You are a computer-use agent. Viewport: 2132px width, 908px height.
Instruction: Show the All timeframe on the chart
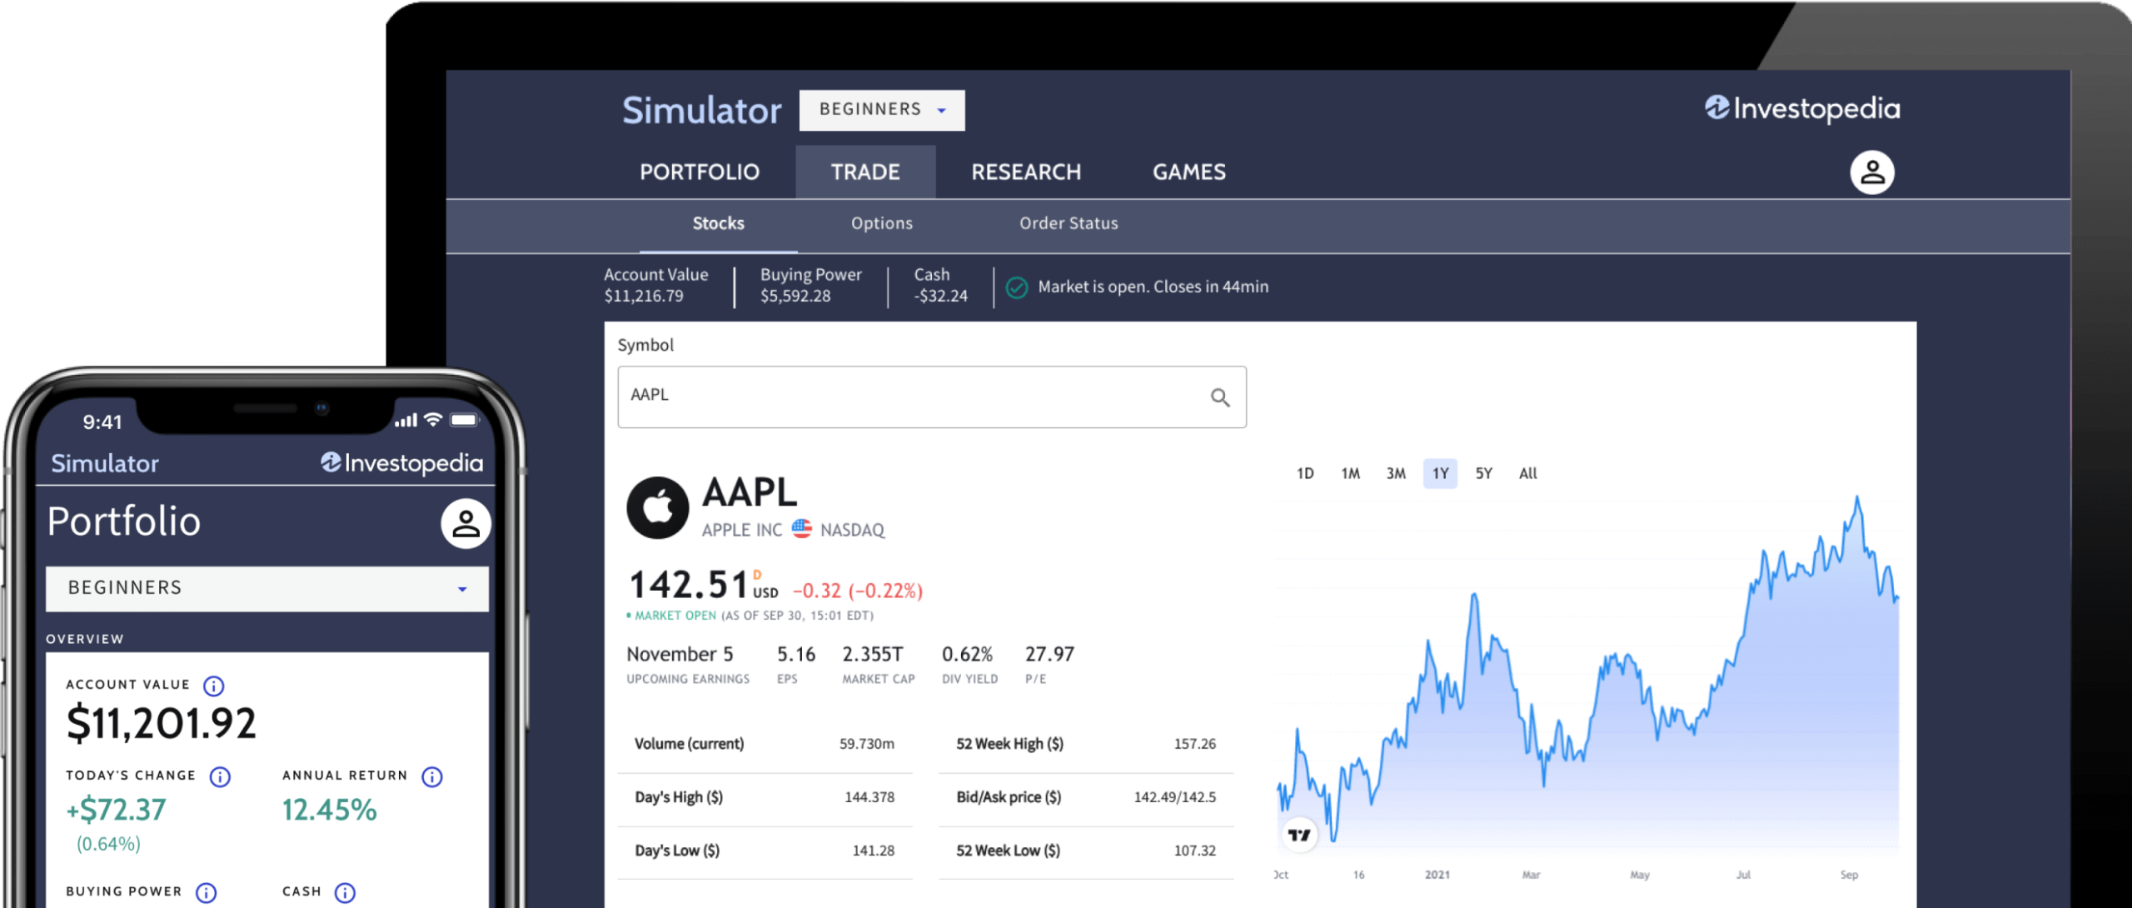[1528, 473]
